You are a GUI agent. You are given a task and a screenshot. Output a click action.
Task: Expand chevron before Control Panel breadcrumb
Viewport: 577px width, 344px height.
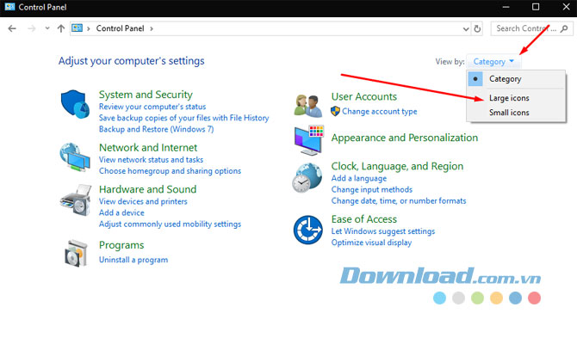89,28
